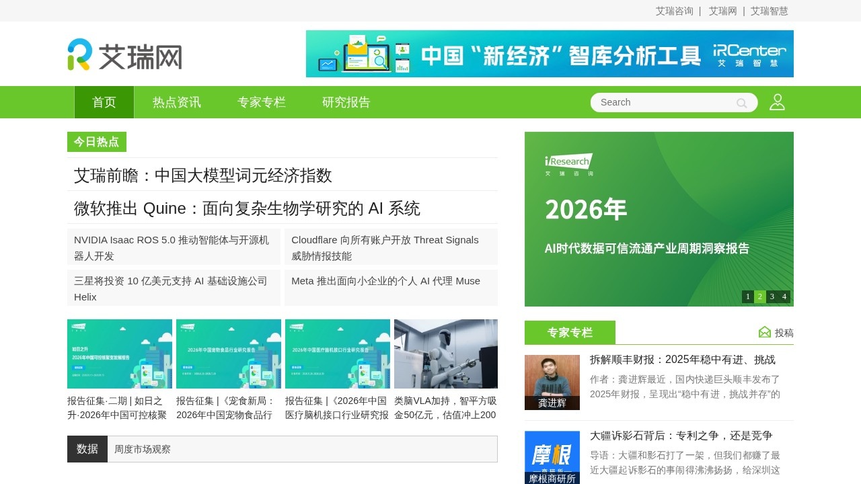The width and height of the screenshot is (861, 484).
Task: Click the 数据 section label
Action: coord(87,449)
